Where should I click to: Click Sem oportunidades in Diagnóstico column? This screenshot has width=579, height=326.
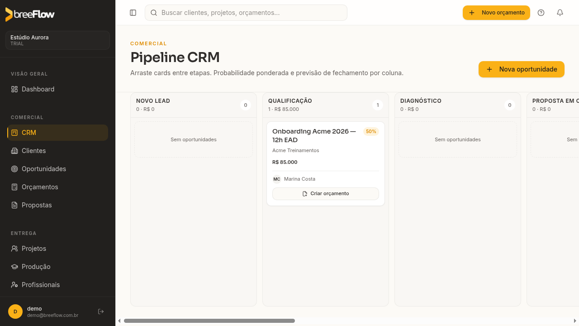(x=458, y=139)
